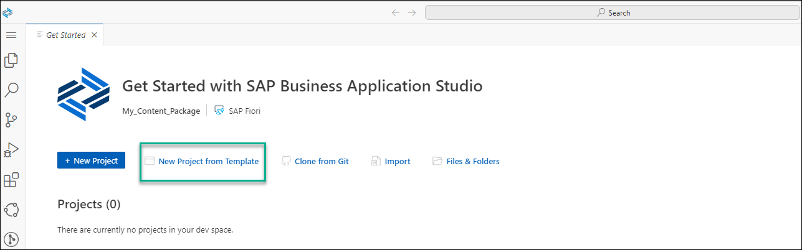Click the New Project button
The image size is (802, 250).
[x=91, y=160]
